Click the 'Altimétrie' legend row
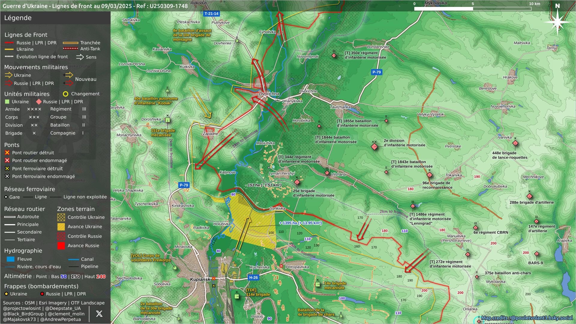The width and height of the screenshot is (576, 324). pos(55,276)
